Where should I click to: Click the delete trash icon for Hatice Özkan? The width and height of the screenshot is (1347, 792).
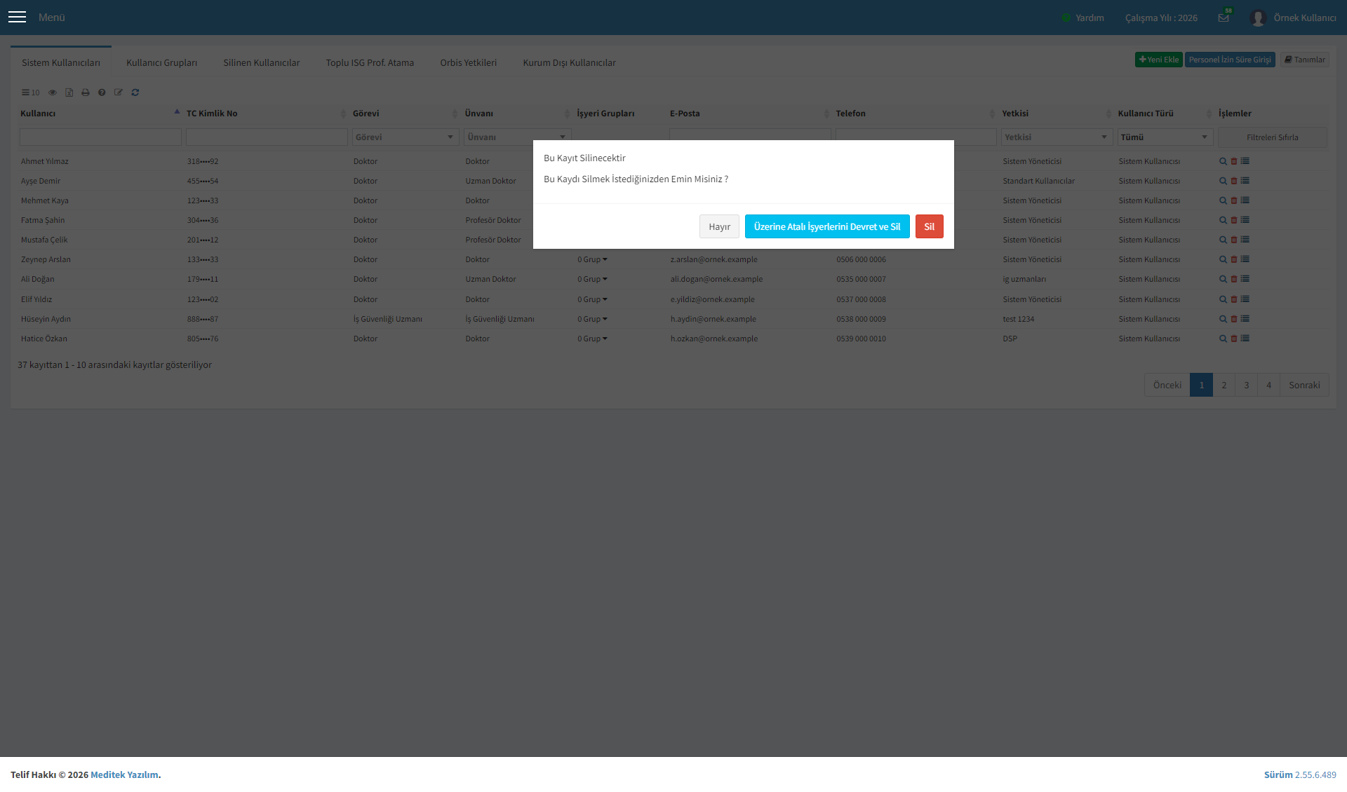coord(1234,339)
